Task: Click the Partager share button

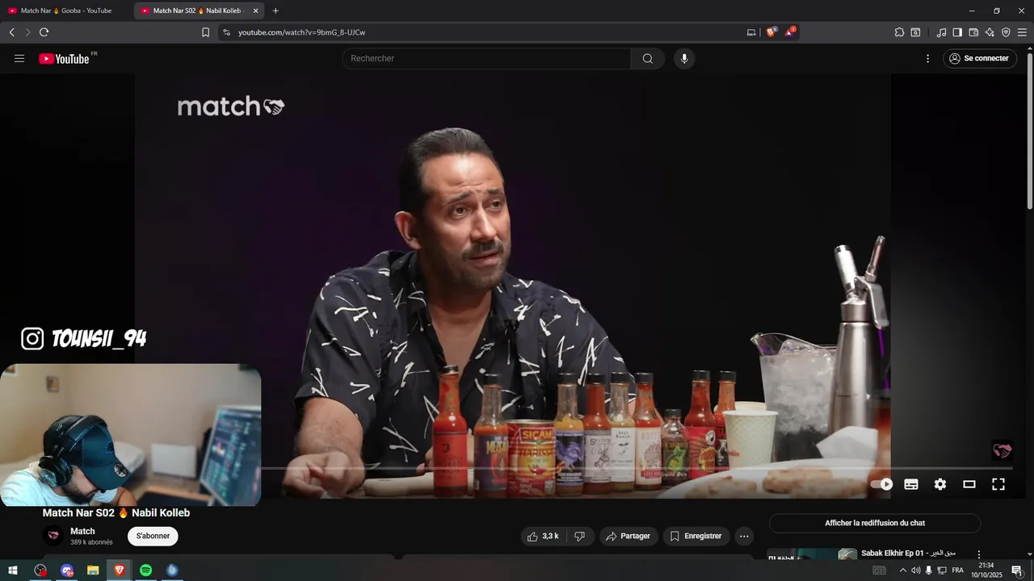Action: 628,536
